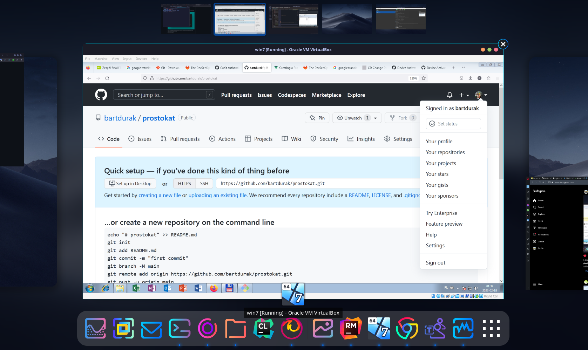Expand the Unwatch options dropdown arrow
Viewport: 588px width, 350px height.
376,118
